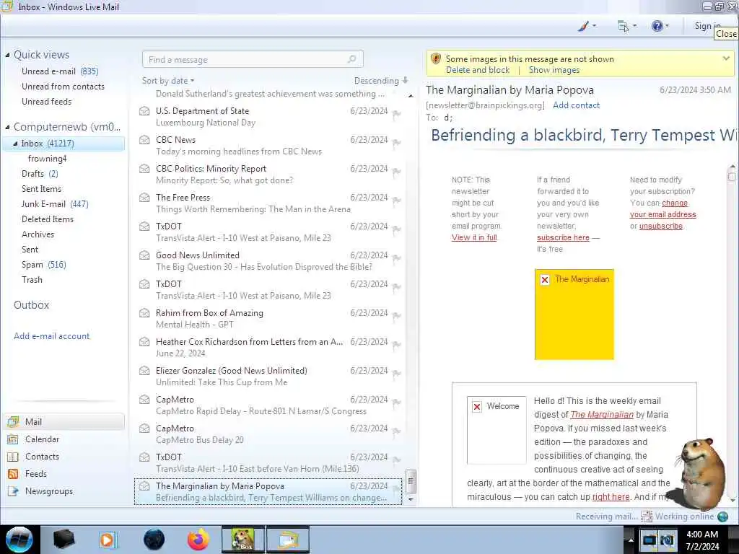
Task: Click Show images link
Action: click(554, 70)
